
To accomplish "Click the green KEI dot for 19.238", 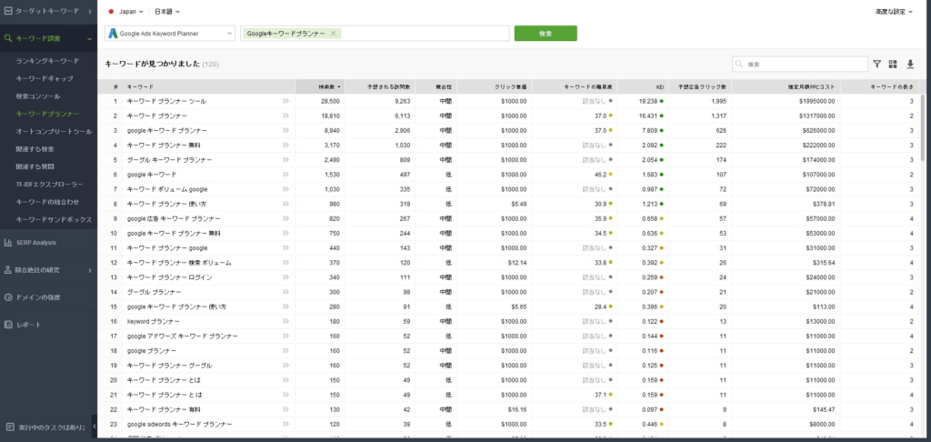I will pyautogui.click(x=662, y=101).
